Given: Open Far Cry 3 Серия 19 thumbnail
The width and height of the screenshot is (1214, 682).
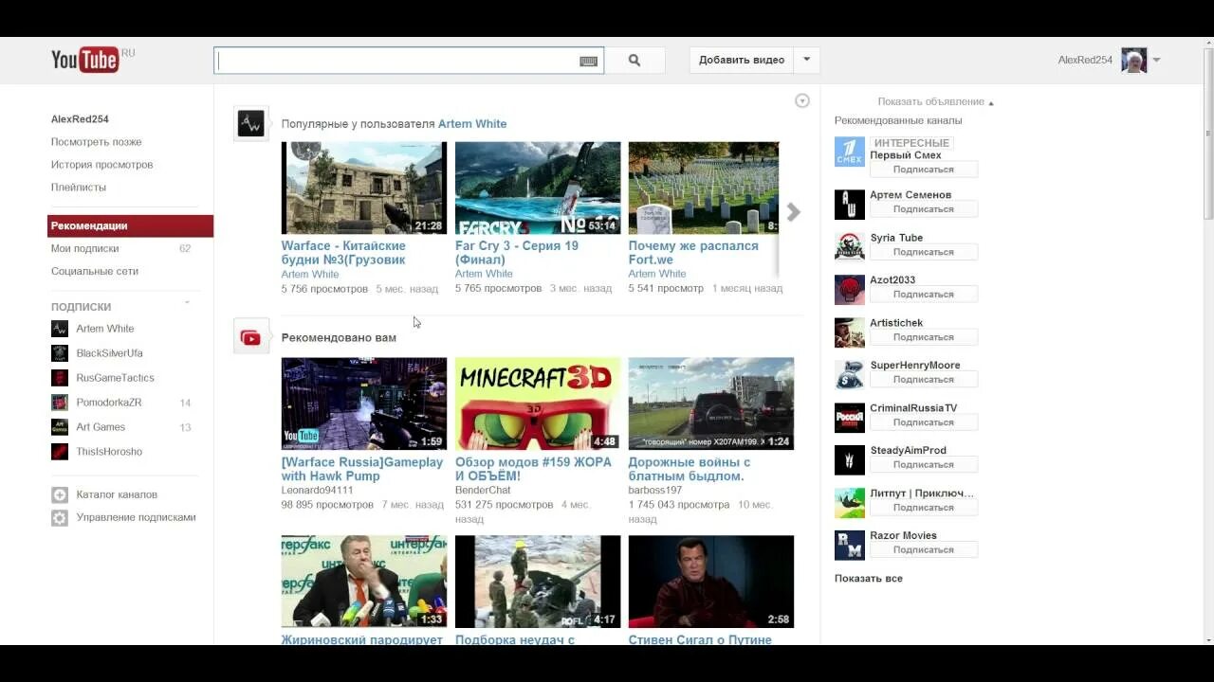Looking at the screenshot, I should [x=538, y=188].
